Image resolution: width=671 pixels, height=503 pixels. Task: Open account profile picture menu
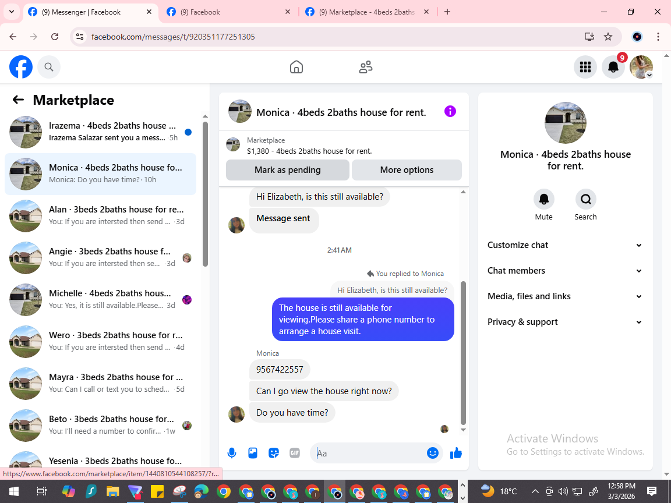click(641, 67)
